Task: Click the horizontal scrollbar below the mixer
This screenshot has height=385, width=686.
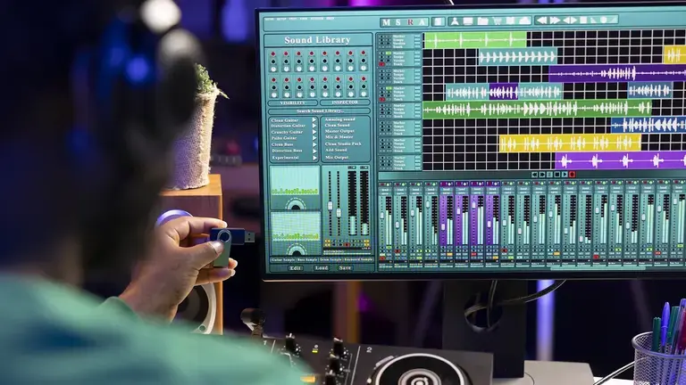Action: (x=598, y=269)
